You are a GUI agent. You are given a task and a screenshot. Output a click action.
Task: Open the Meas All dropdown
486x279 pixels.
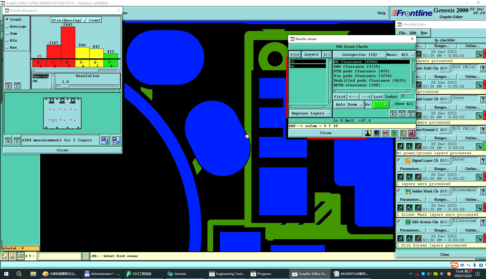click(407, 55)
